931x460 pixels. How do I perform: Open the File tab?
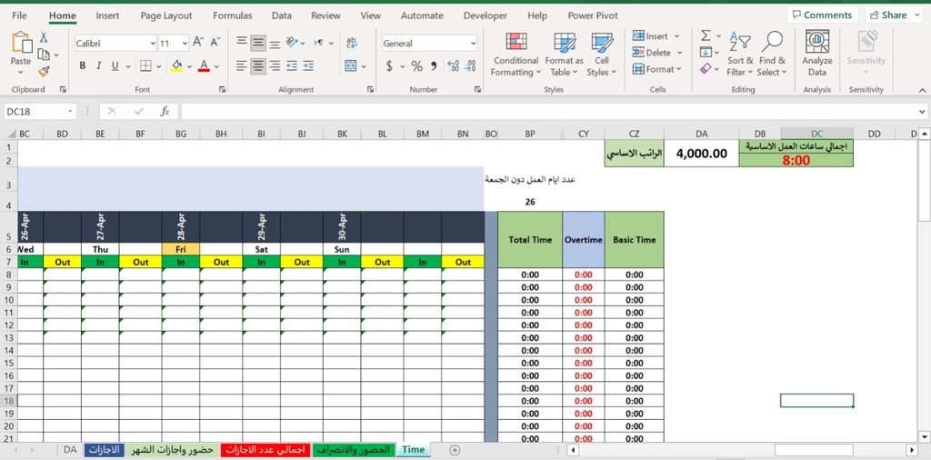(19, 16)
